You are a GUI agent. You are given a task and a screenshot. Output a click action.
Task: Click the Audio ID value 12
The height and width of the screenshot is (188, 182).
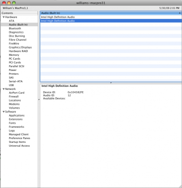coord(69,95)
